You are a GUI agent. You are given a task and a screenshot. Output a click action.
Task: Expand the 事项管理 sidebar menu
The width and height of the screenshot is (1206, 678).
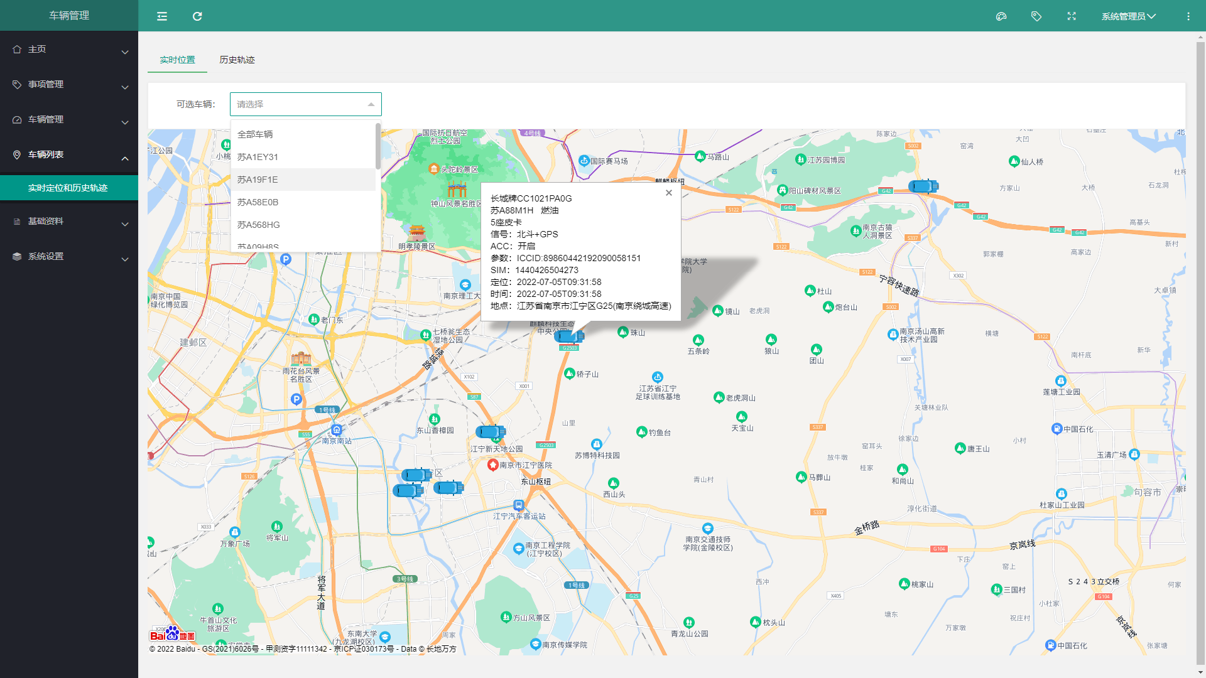[x=69, y=84]
